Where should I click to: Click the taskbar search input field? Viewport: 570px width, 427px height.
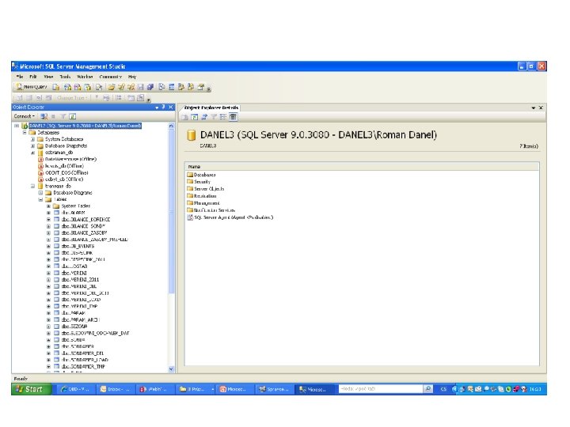[x=381, y=389]
